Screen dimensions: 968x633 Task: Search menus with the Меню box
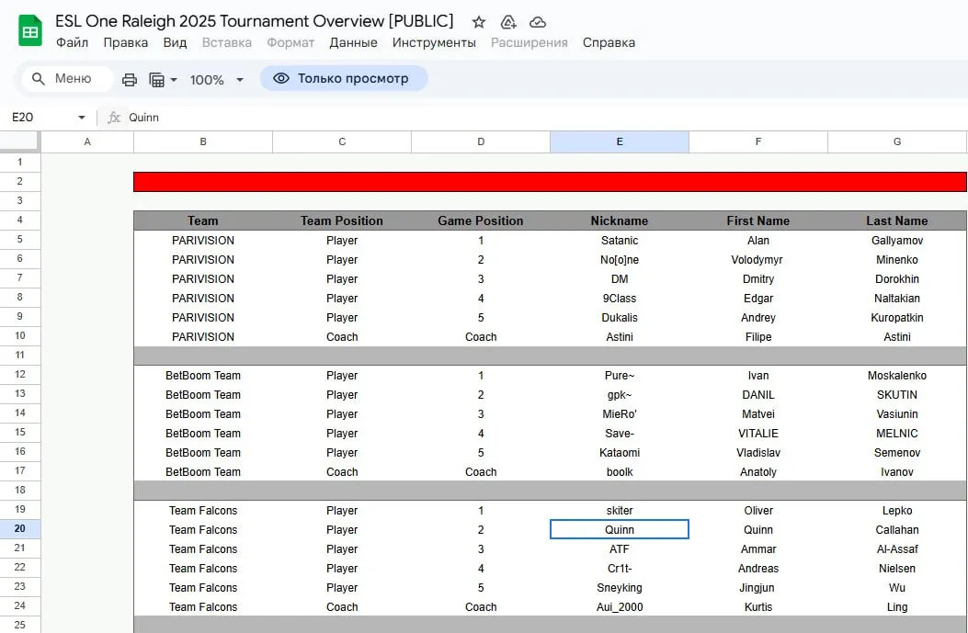(67, 78)
